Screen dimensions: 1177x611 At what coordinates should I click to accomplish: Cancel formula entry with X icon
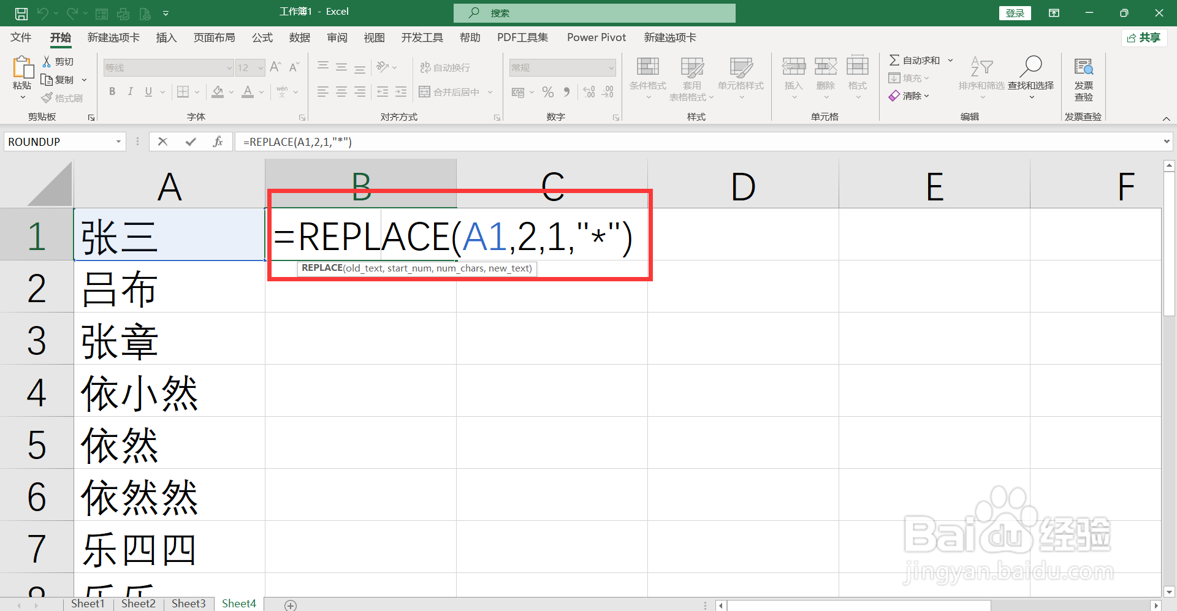click(x=162, y=142)
